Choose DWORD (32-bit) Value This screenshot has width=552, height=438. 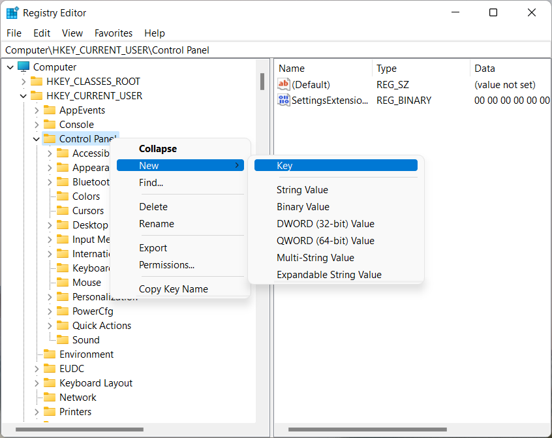[x=336, y=224]
